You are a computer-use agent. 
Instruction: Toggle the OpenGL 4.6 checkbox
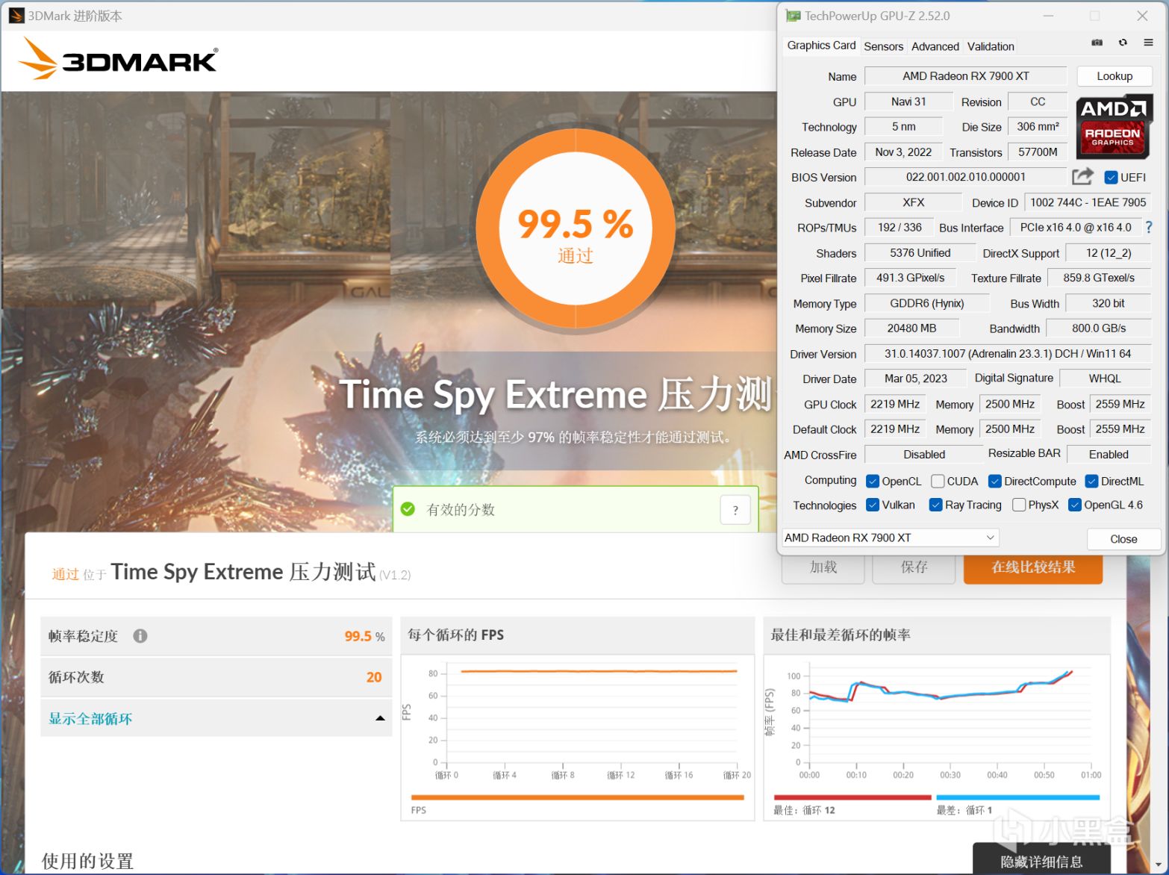(1075, 505)
